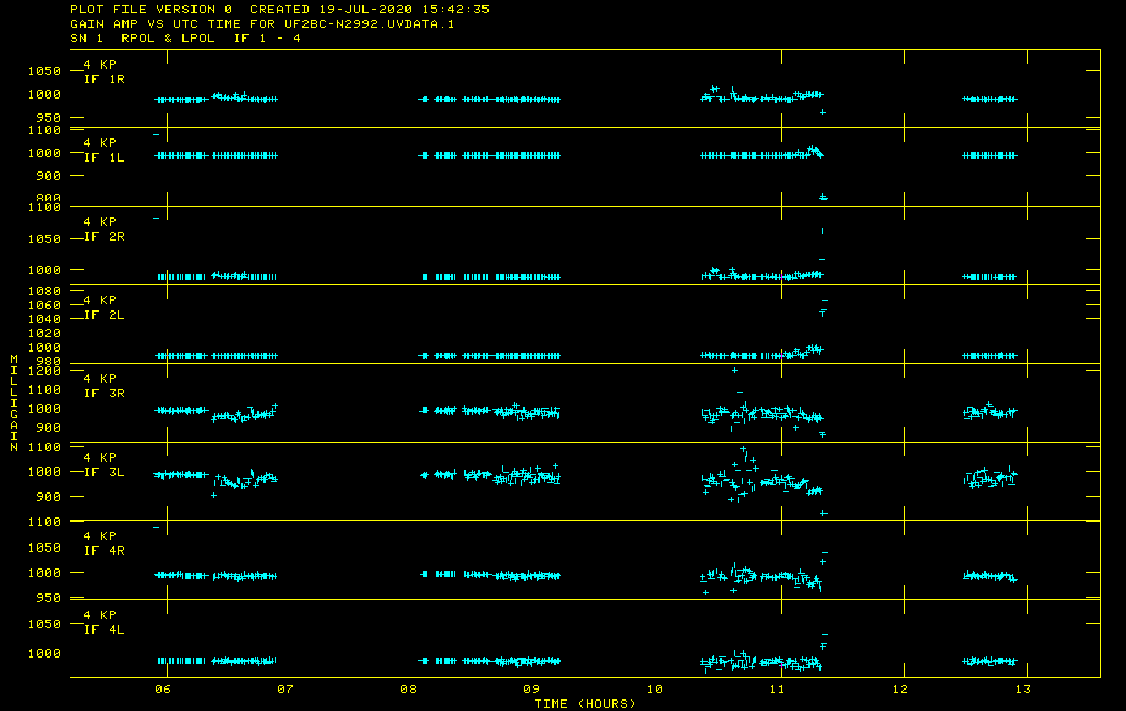Viewport: 1126px width, 711px height.
Task: Select the IF 2R panel label
Action: pyautogui.click(x=104, y=236)
